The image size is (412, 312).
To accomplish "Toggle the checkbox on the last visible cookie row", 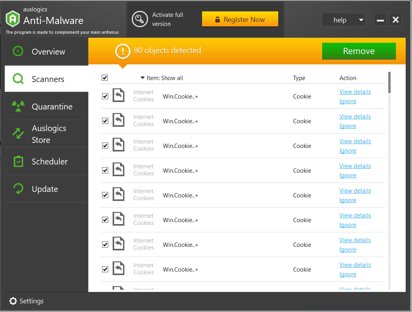I will pyautogui.click(x=105, y=269).
